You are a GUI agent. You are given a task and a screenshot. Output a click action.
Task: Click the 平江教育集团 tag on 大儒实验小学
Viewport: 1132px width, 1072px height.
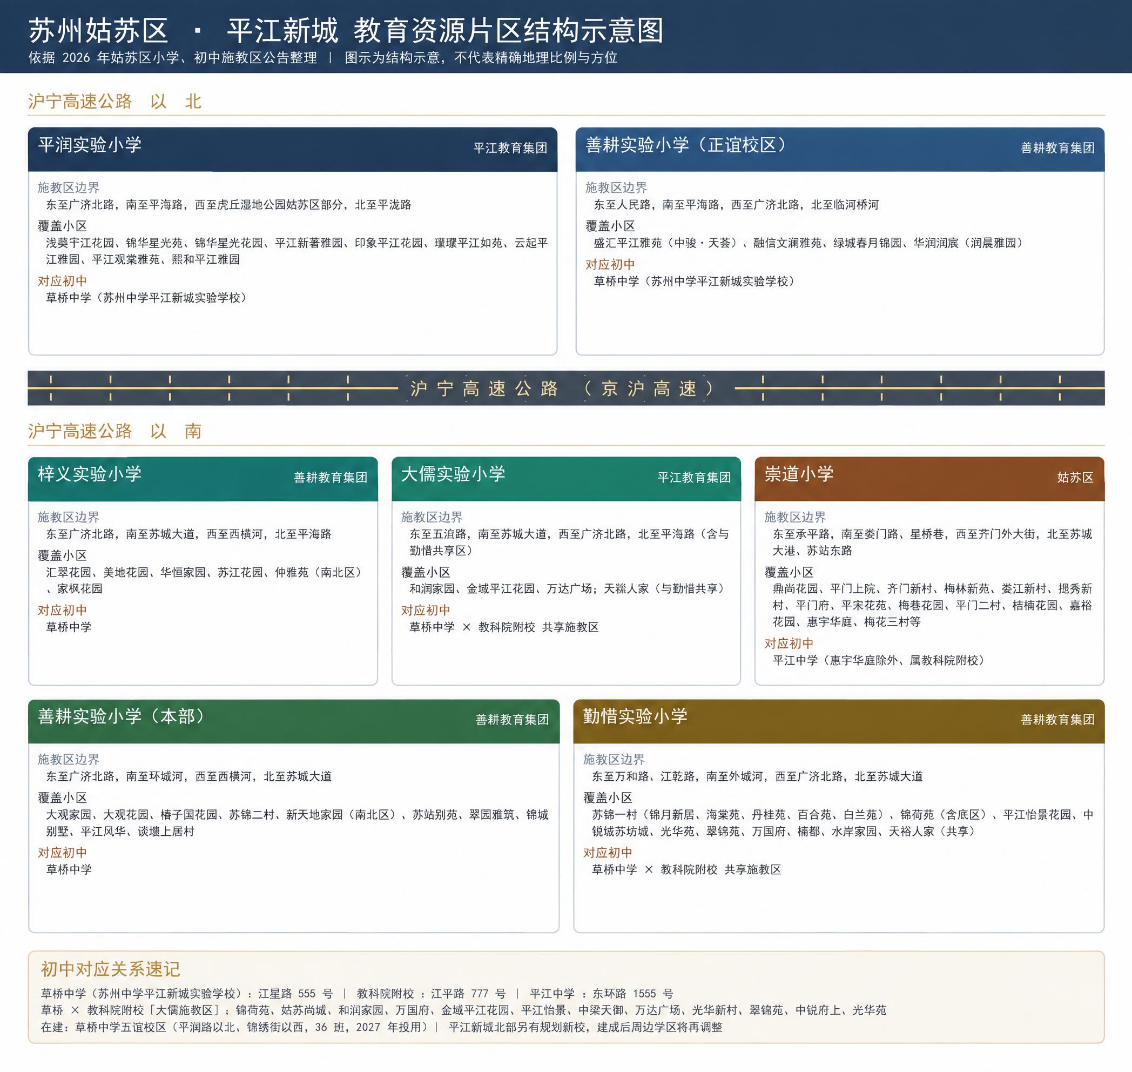click(694, 477)
